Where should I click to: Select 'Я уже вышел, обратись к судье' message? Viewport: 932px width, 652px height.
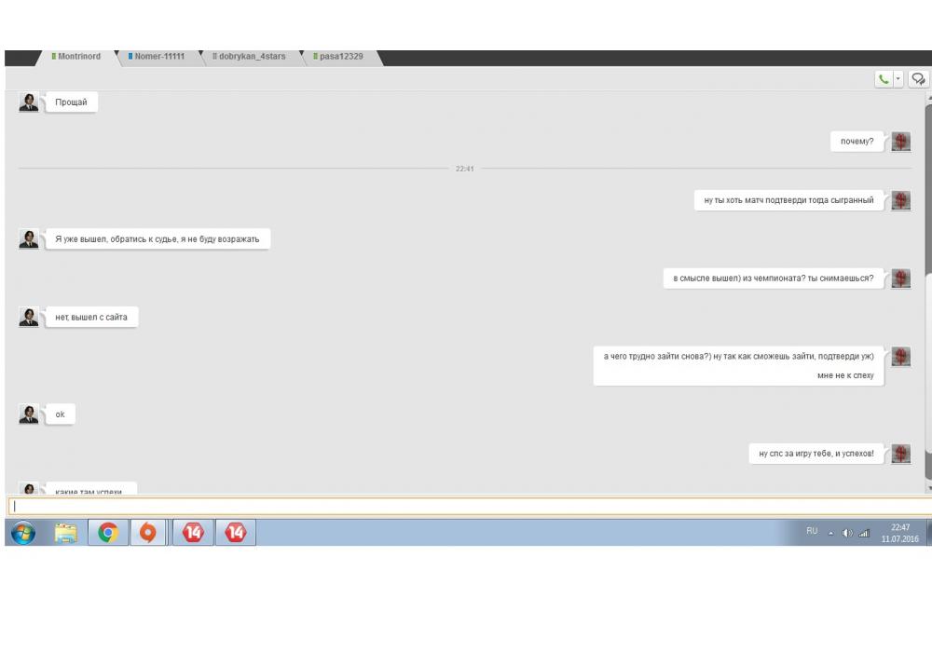(x=158, y=238)
